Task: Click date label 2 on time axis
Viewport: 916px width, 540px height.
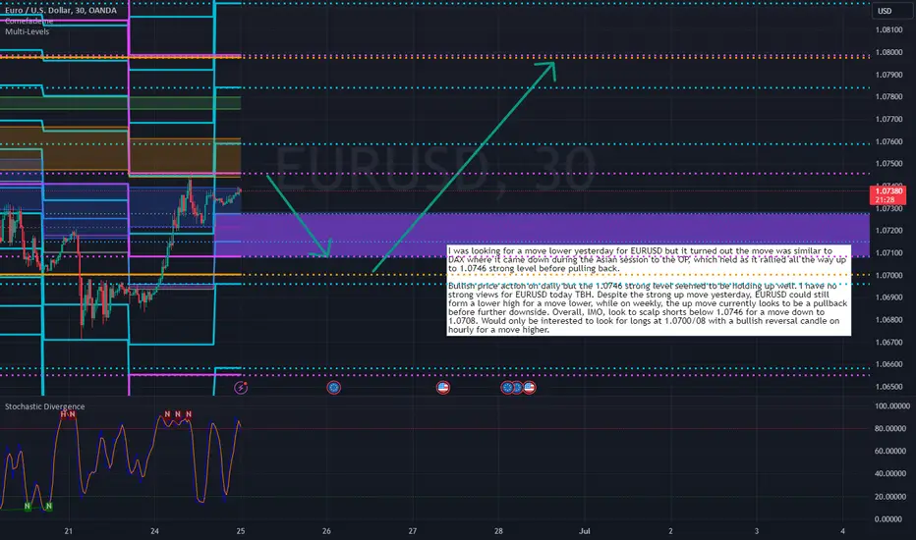Action: click(670, 531)
